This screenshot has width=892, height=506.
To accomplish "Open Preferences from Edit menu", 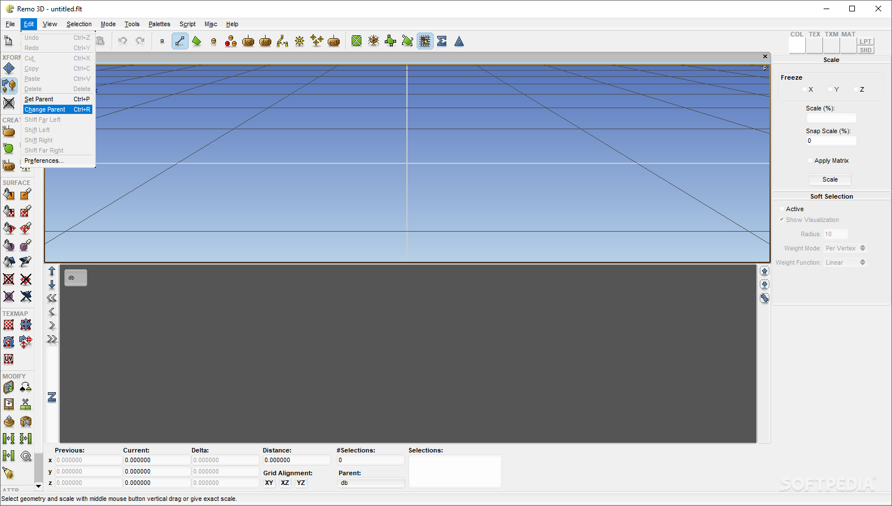I will pyautogui.click(x=58, y=161).
